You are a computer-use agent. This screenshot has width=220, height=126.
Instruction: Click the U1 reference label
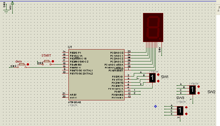pyautogui.click(x=70, y=47)
